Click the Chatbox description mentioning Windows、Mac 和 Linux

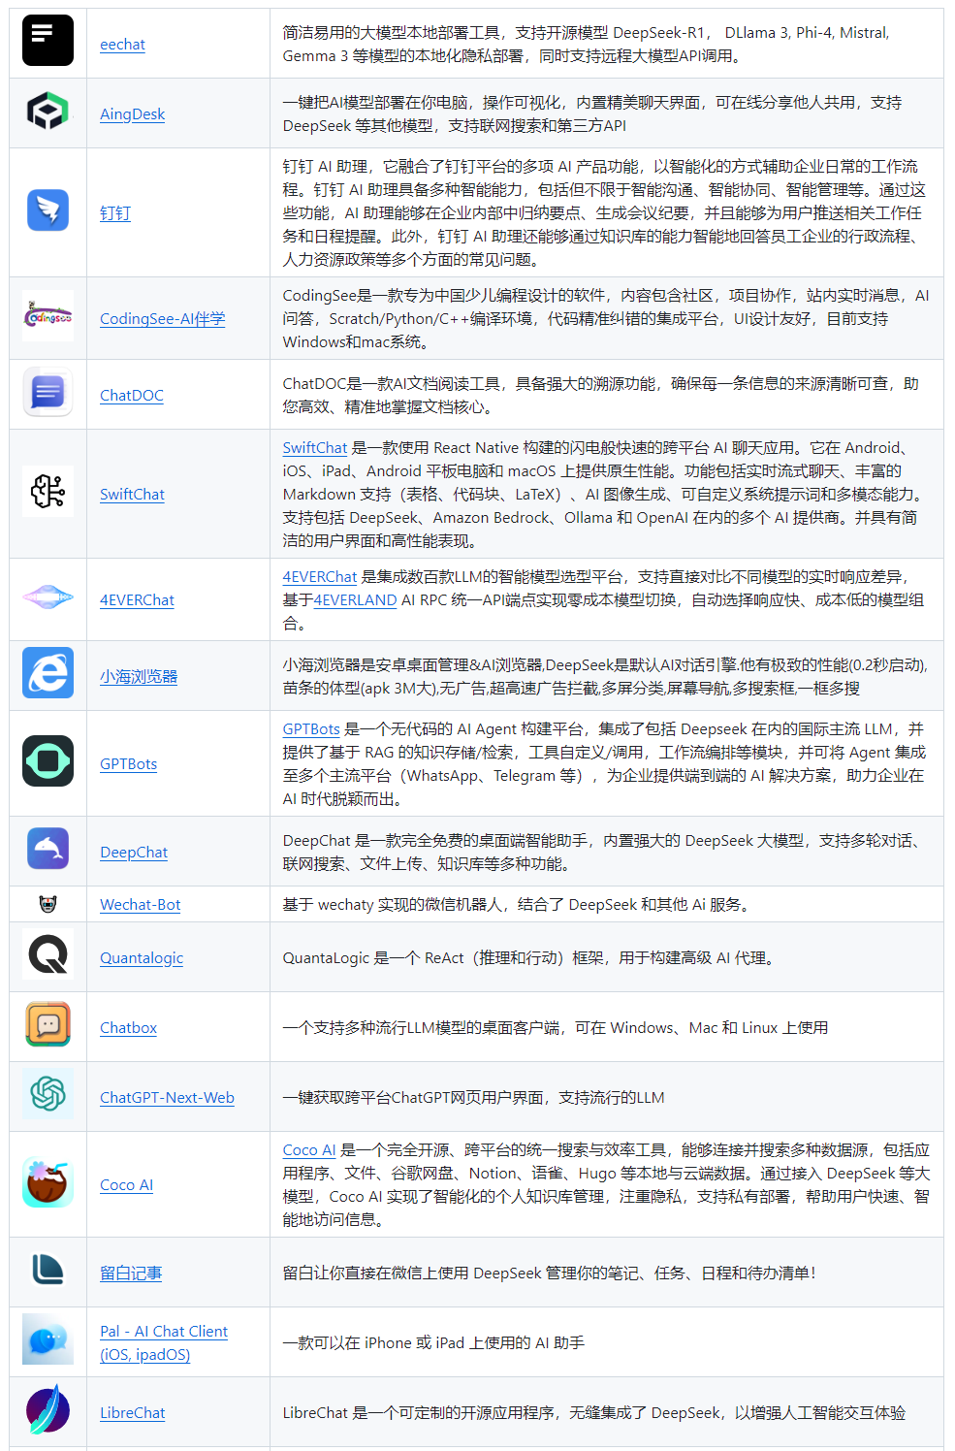pyautogui.click(x=556, y=1028)
